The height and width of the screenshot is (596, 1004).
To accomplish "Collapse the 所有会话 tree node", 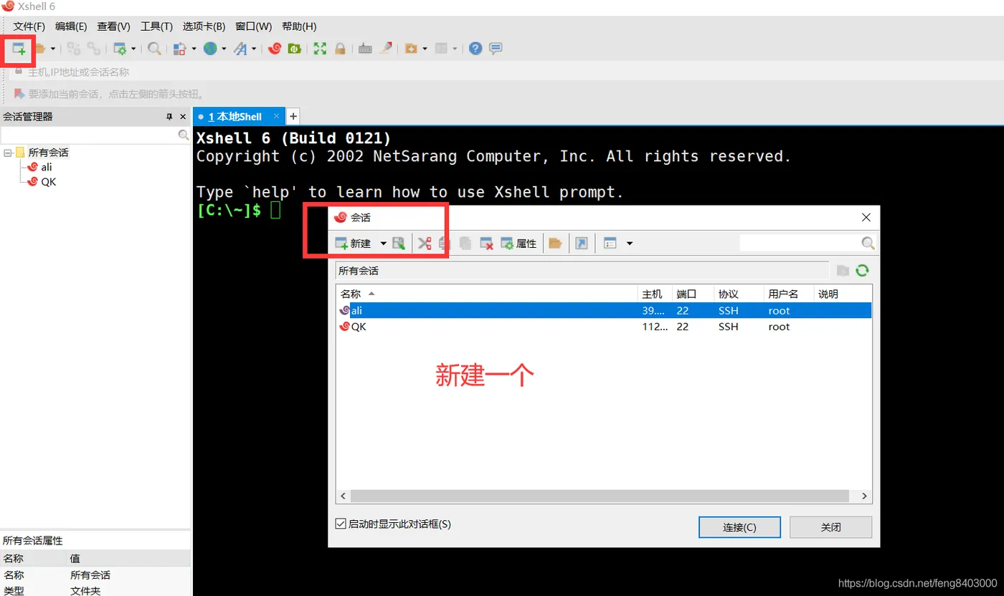I will click(7, 153).
